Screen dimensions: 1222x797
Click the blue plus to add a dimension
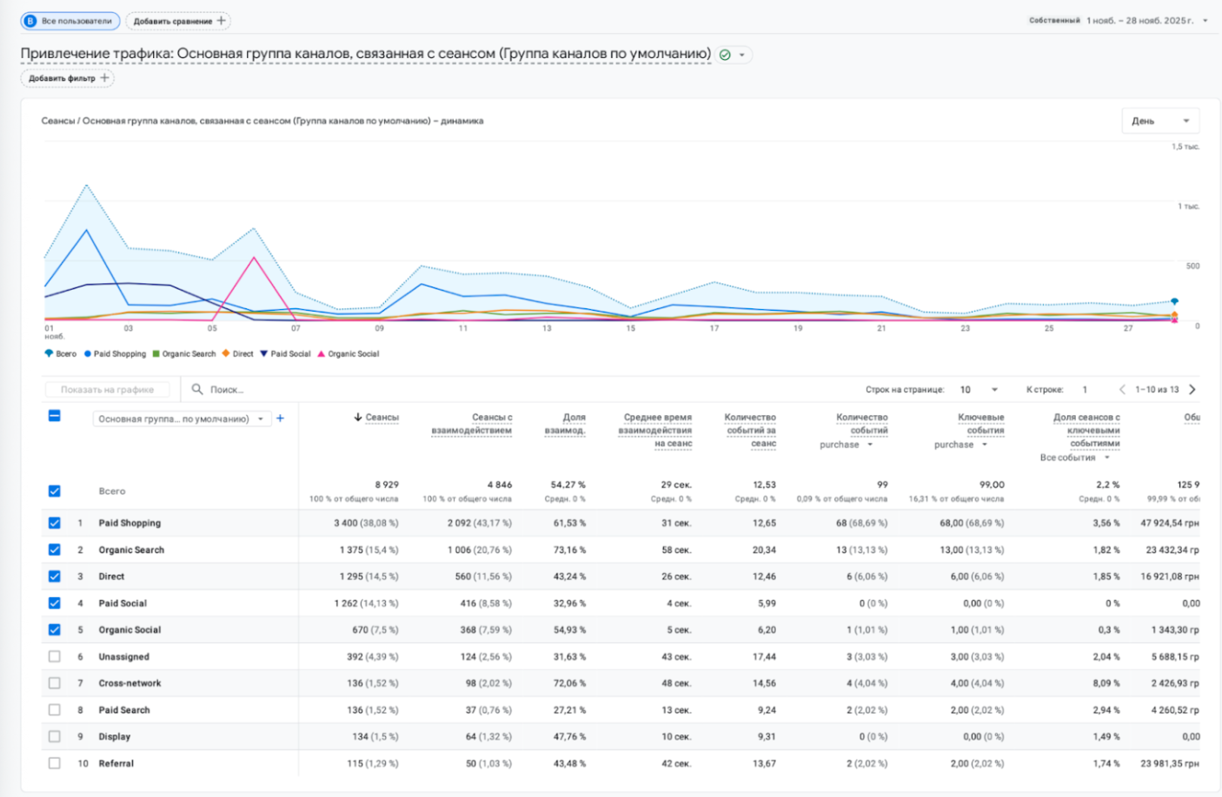[280, 418]
